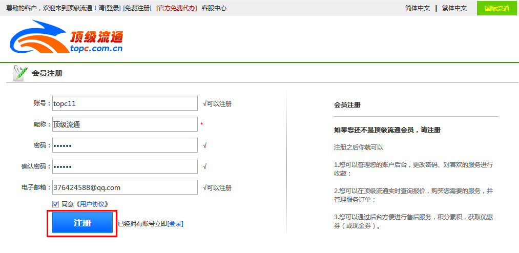Click the green 国际流通 button
This screenshot has width=519, height=253.
[x=496, y=8]
